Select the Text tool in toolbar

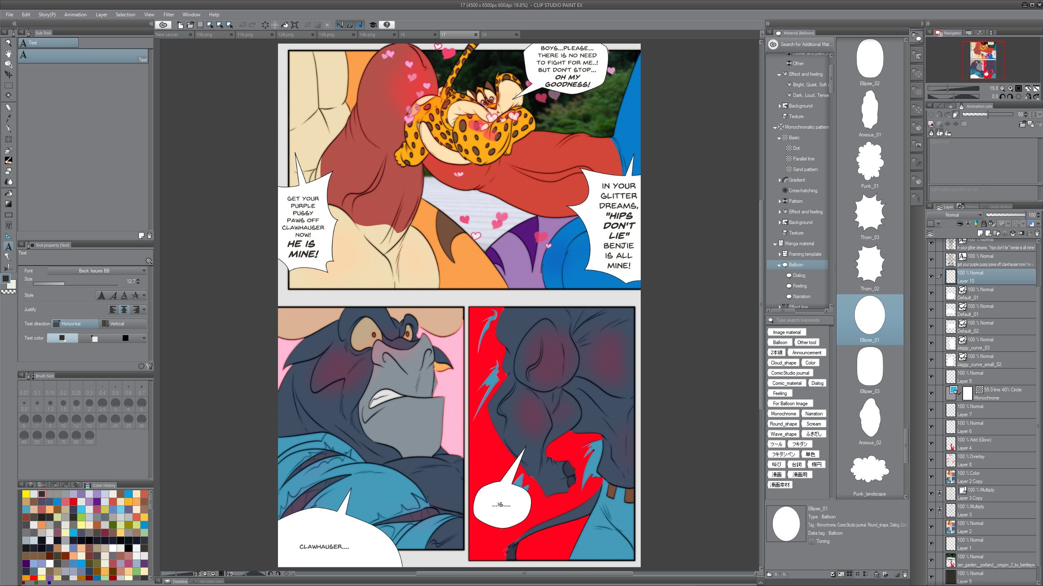pyautogui.click(x=8, y=246)
